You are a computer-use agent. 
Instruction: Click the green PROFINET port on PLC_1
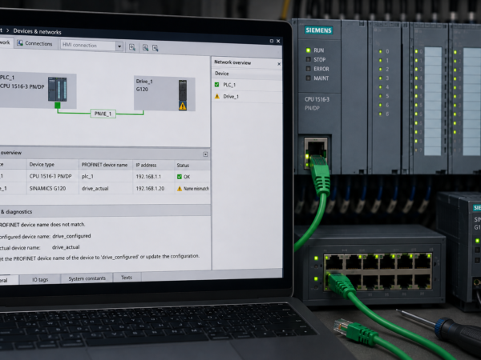[58, 106]
